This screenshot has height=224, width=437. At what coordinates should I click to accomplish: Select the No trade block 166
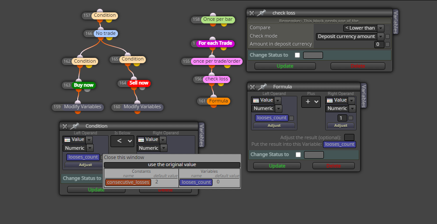point(106,34)
